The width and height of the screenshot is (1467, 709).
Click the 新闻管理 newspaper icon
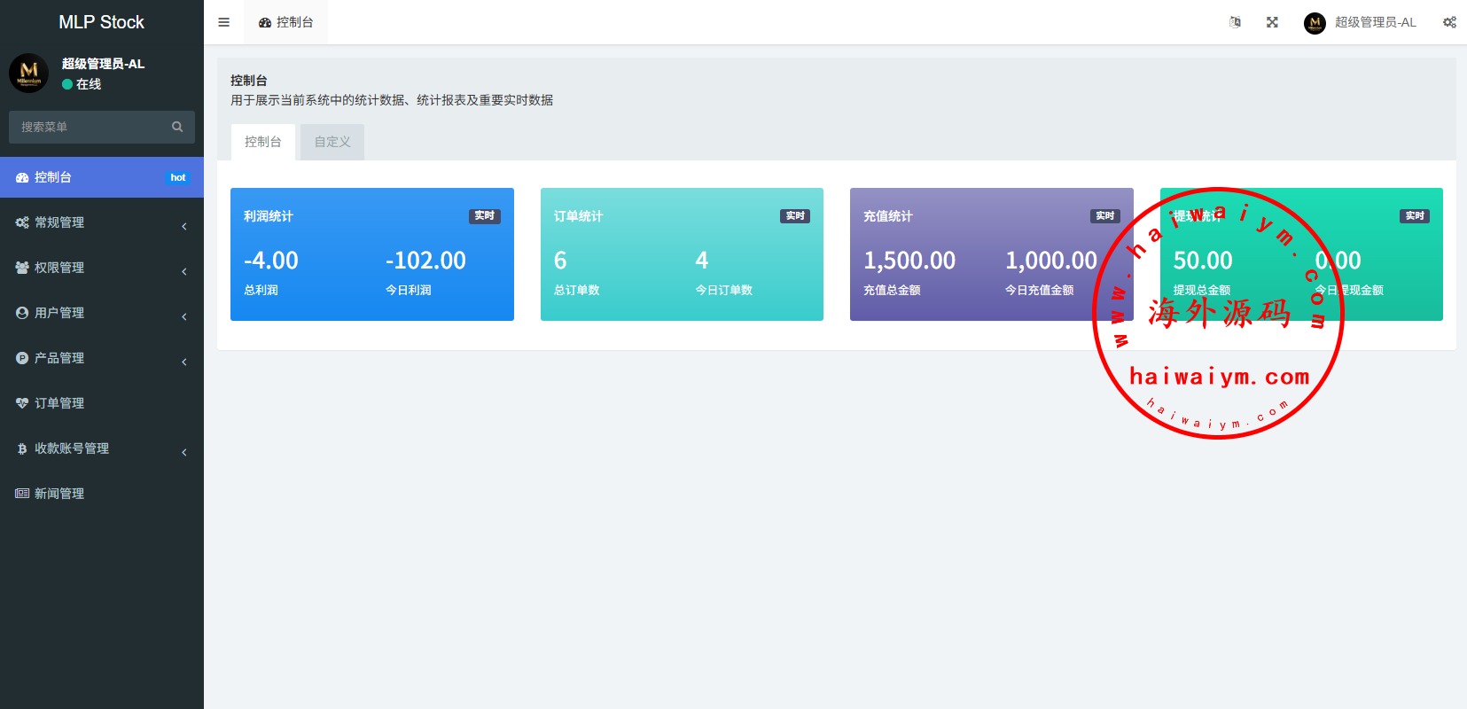(22, 494)
